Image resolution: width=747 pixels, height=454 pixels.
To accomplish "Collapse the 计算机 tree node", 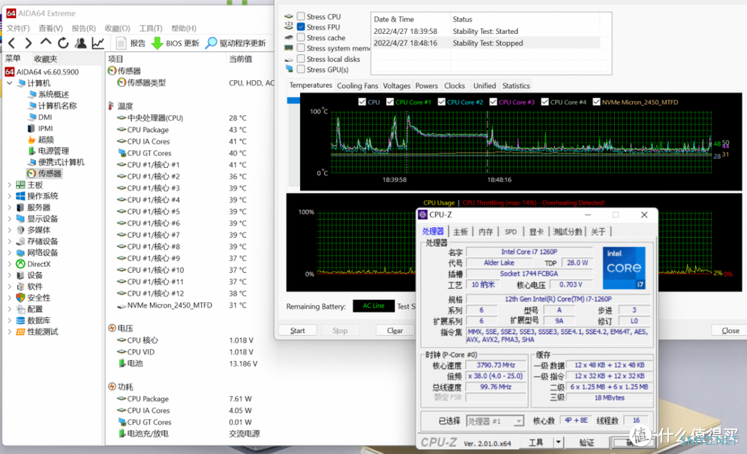I will [x=10, y=84].
